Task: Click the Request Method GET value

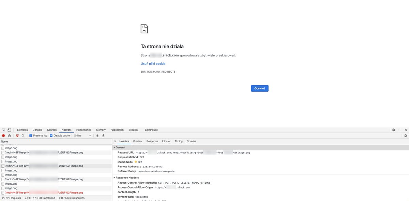Action: pos(142,158)
